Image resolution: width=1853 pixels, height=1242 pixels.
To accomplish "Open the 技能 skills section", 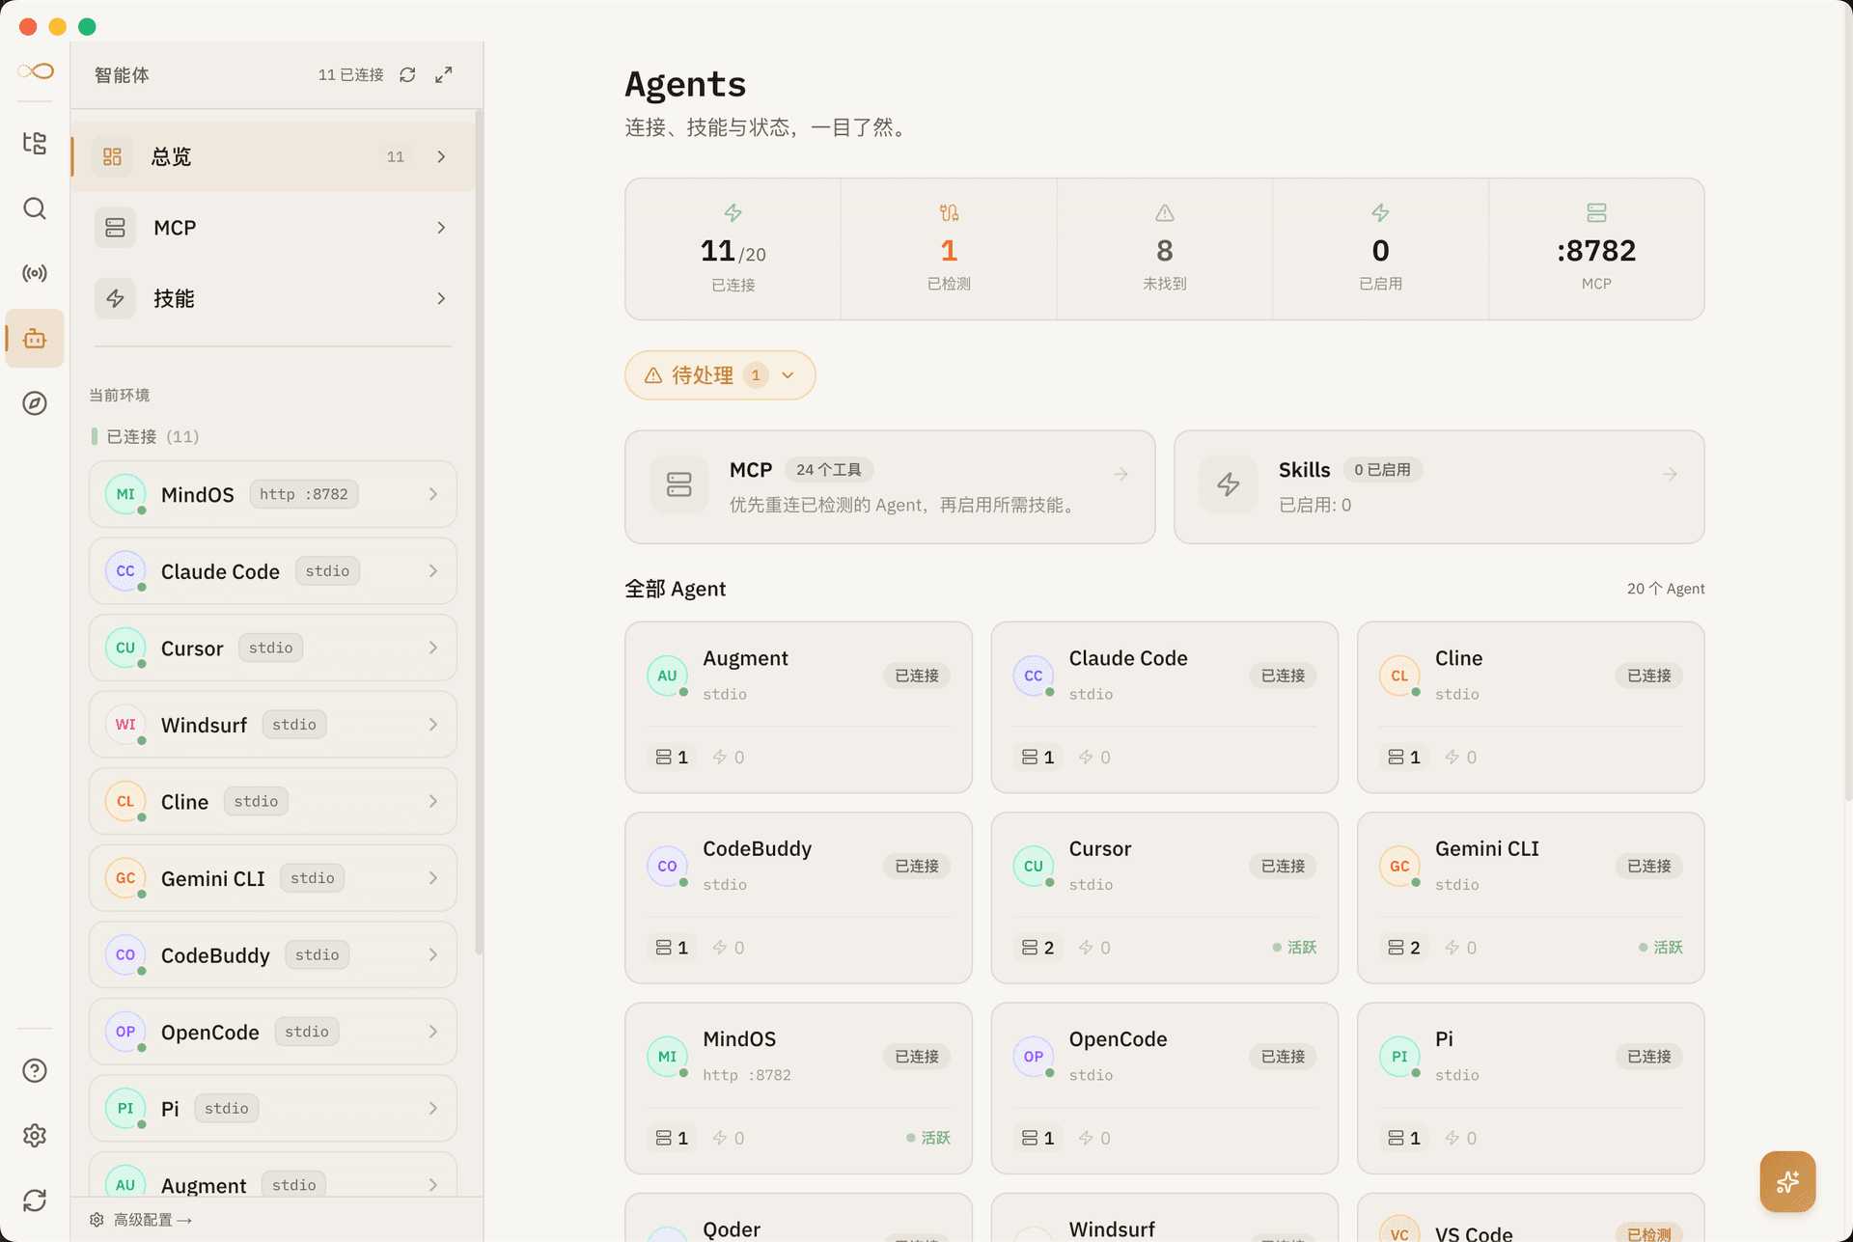I will [x=273, y=298].
